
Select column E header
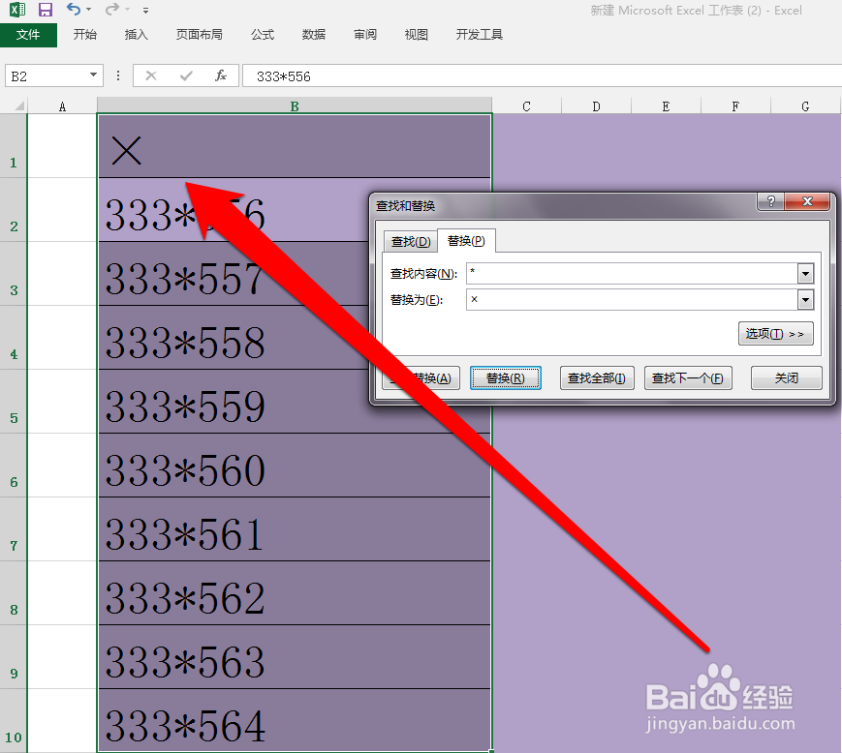pyautogui.click(x=666, y=106)
